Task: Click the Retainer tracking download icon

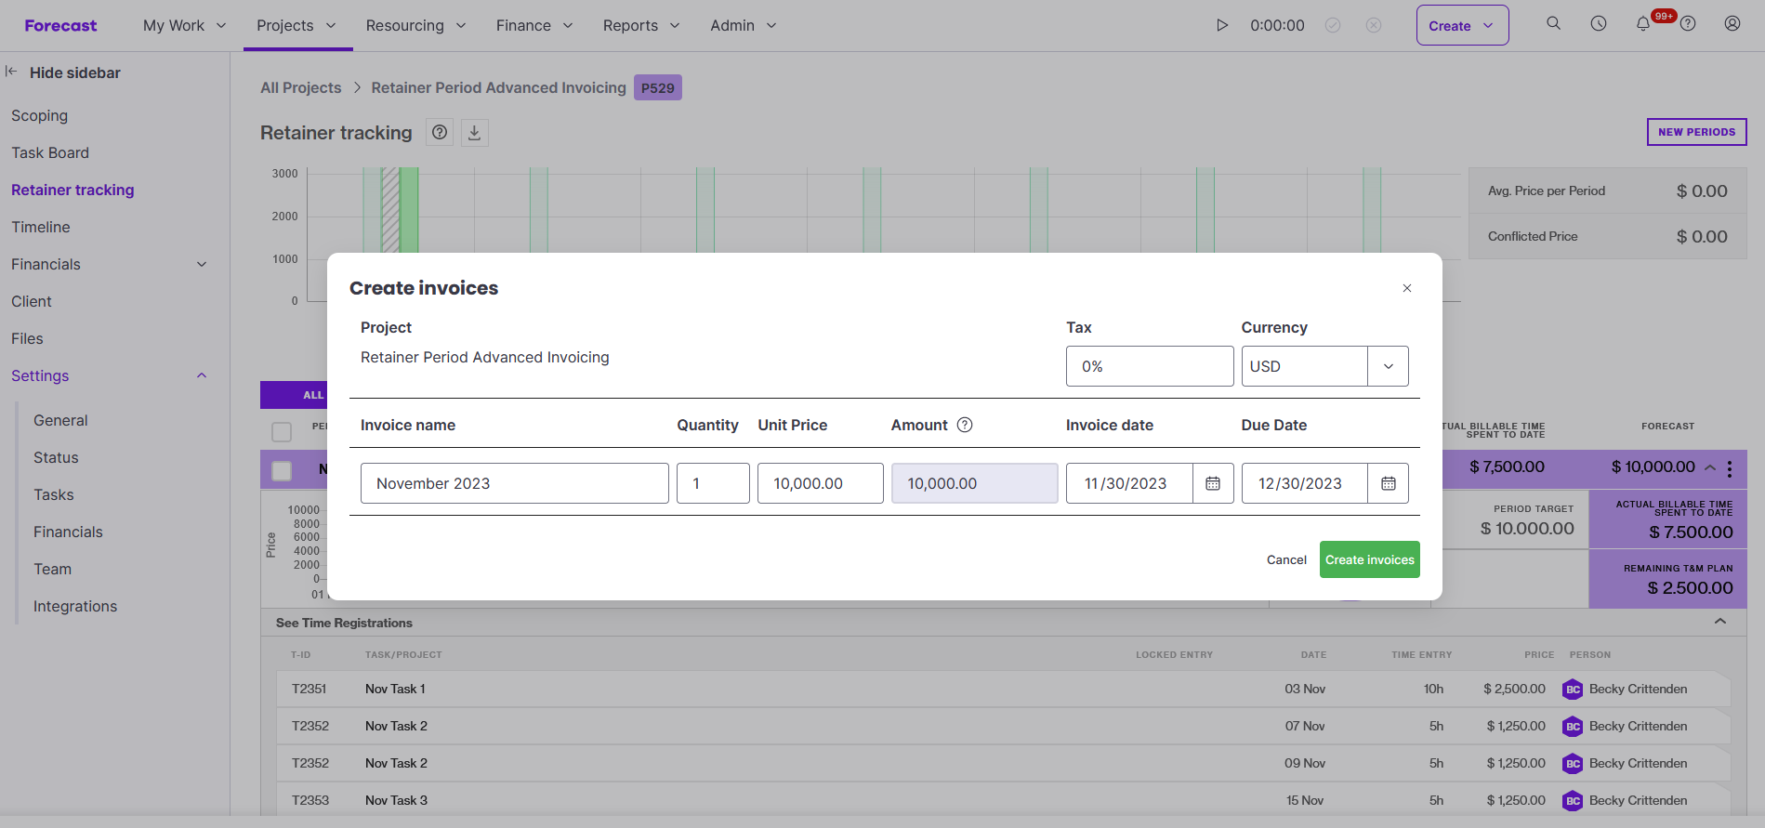Action: (x=474, y=133)
